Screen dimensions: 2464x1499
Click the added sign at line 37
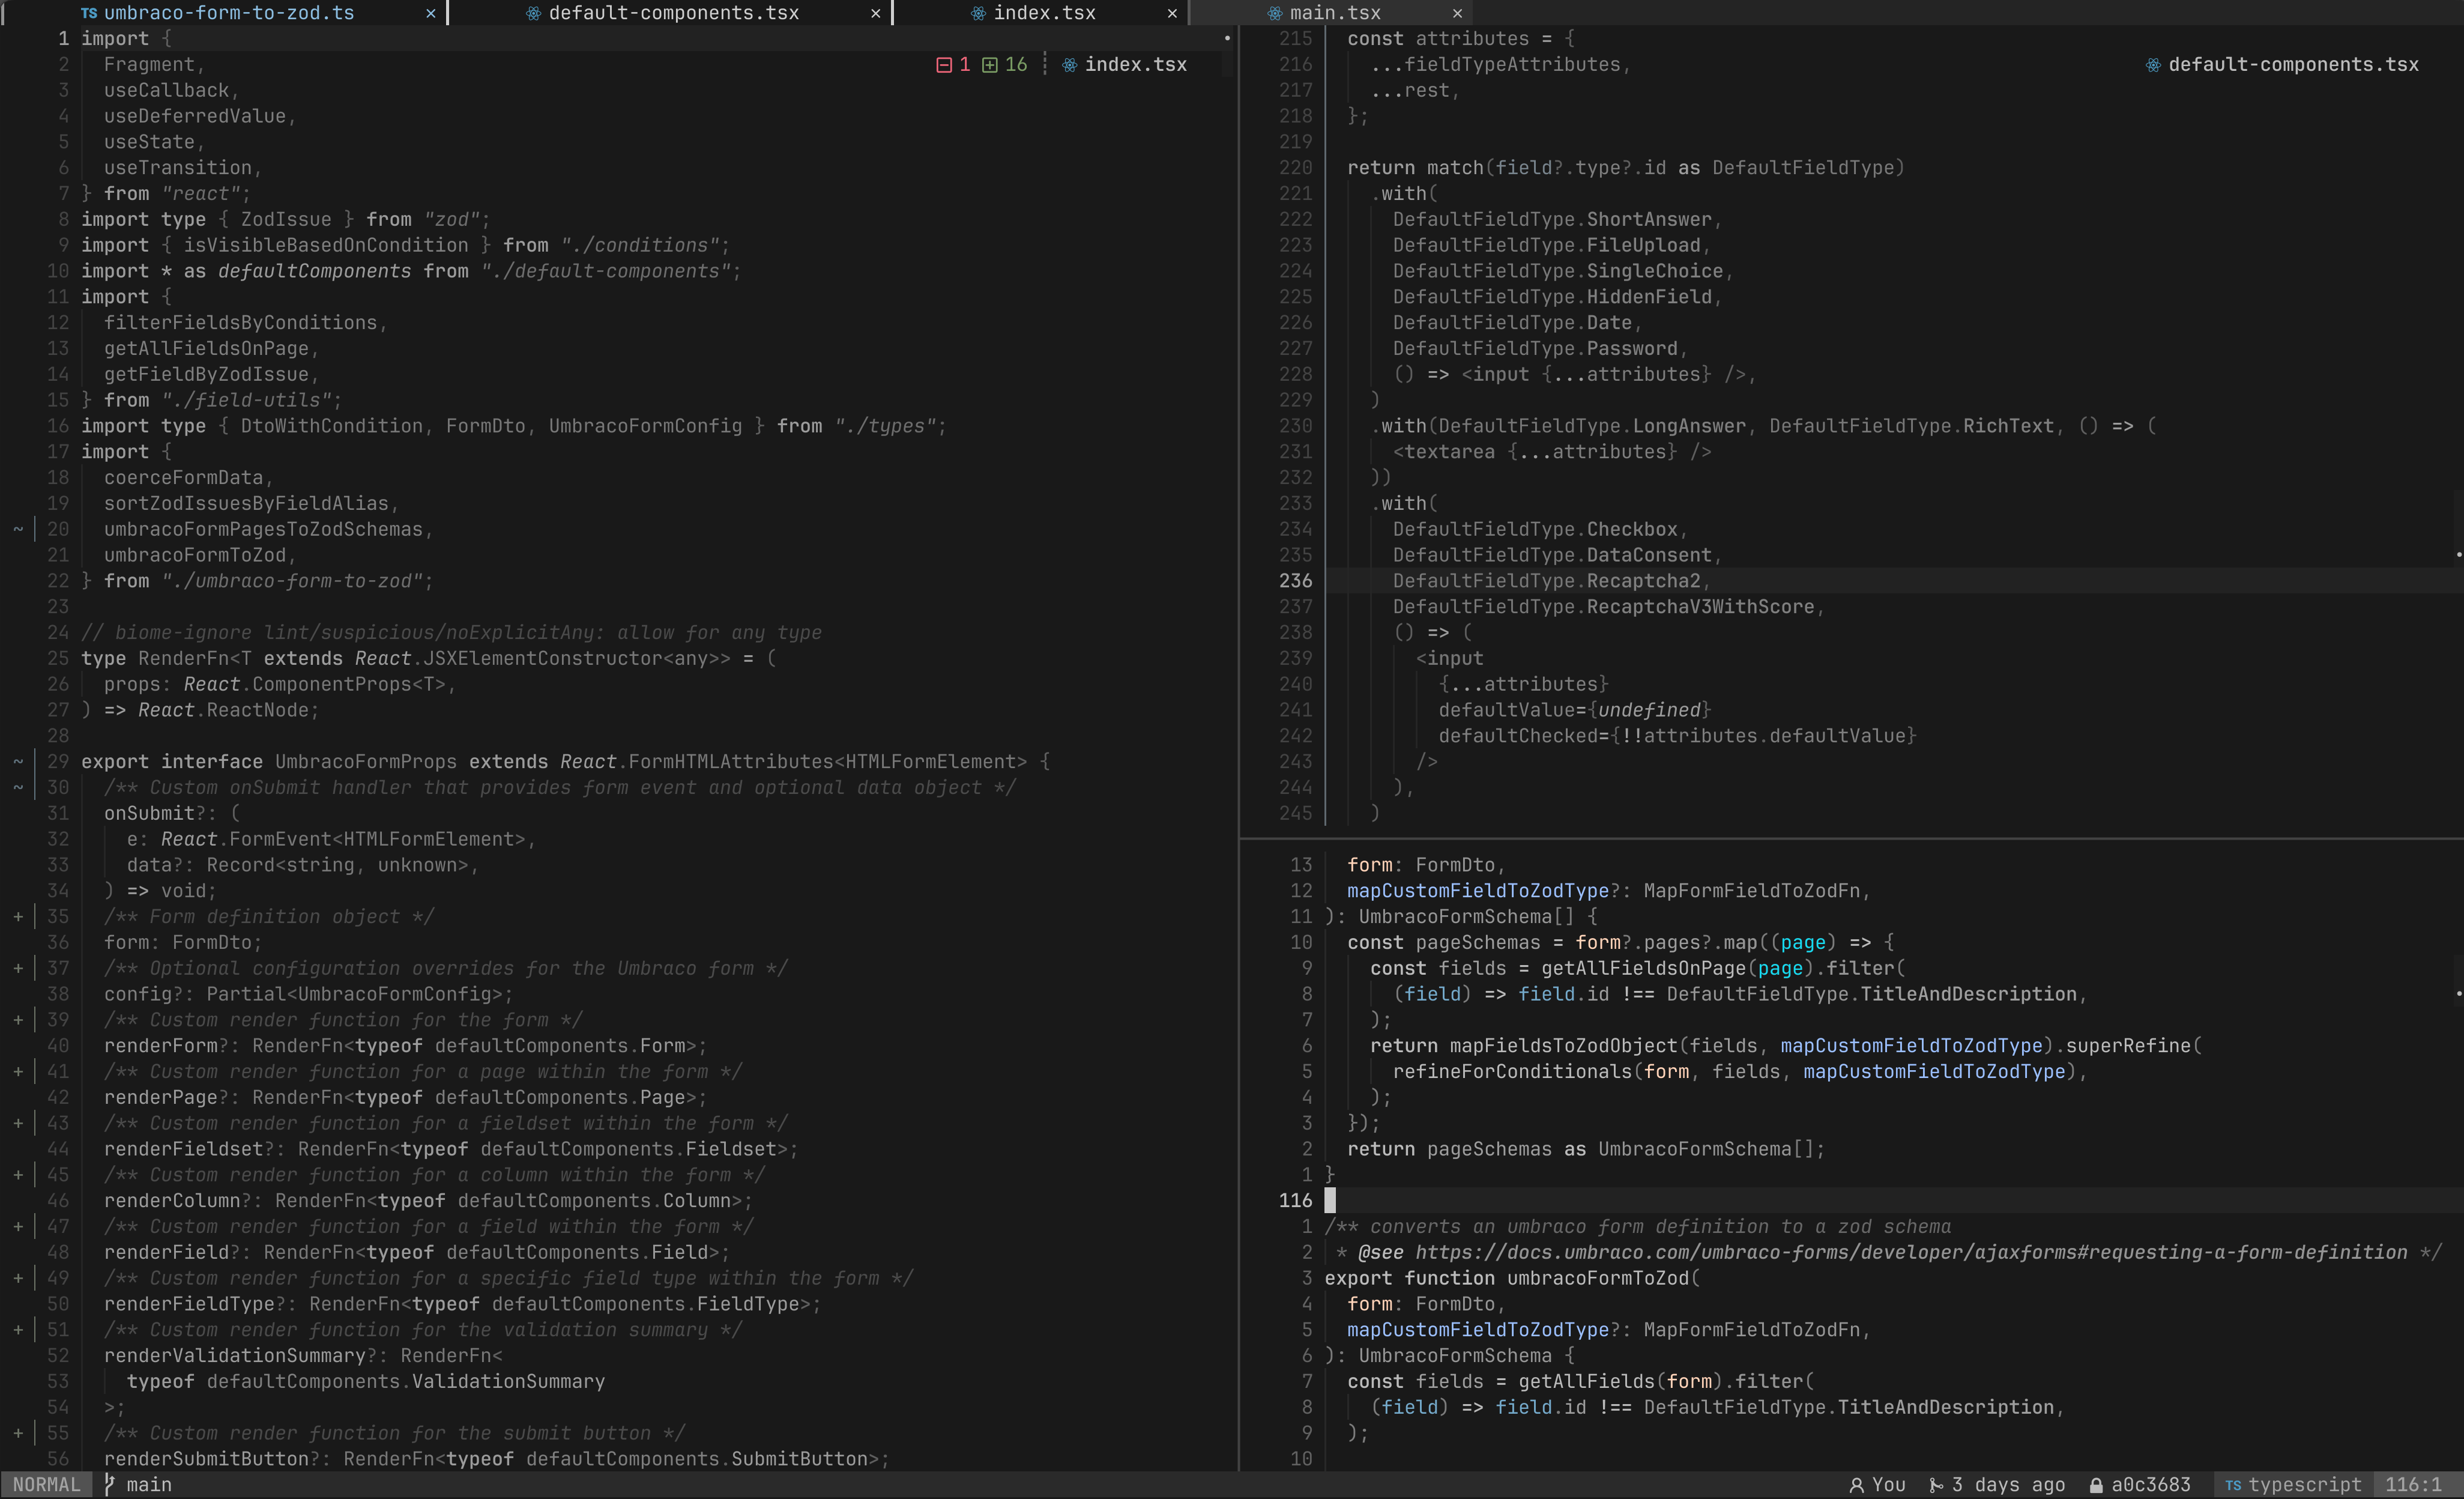pos(18,968)
